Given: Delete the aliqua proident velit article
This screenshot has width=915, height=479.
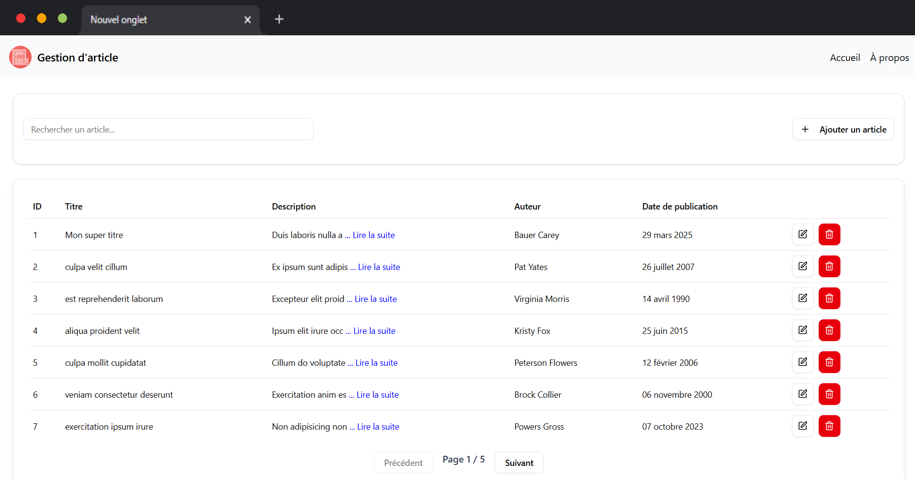Looking at the screenshot, I should point(829,330).
